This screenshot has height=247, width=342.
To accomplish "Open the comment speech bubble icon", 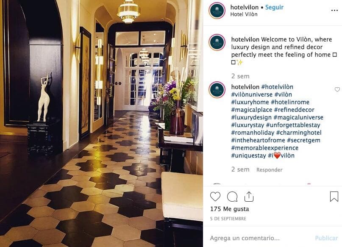I will 232,197.
